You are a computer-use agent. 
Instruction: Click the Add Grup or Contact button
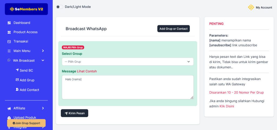pos(173,29)
